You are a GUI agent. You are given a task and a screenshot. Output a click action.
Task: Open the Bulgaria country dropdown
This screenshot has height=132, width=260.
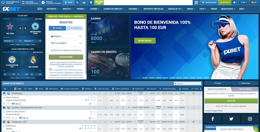point(66,36)
